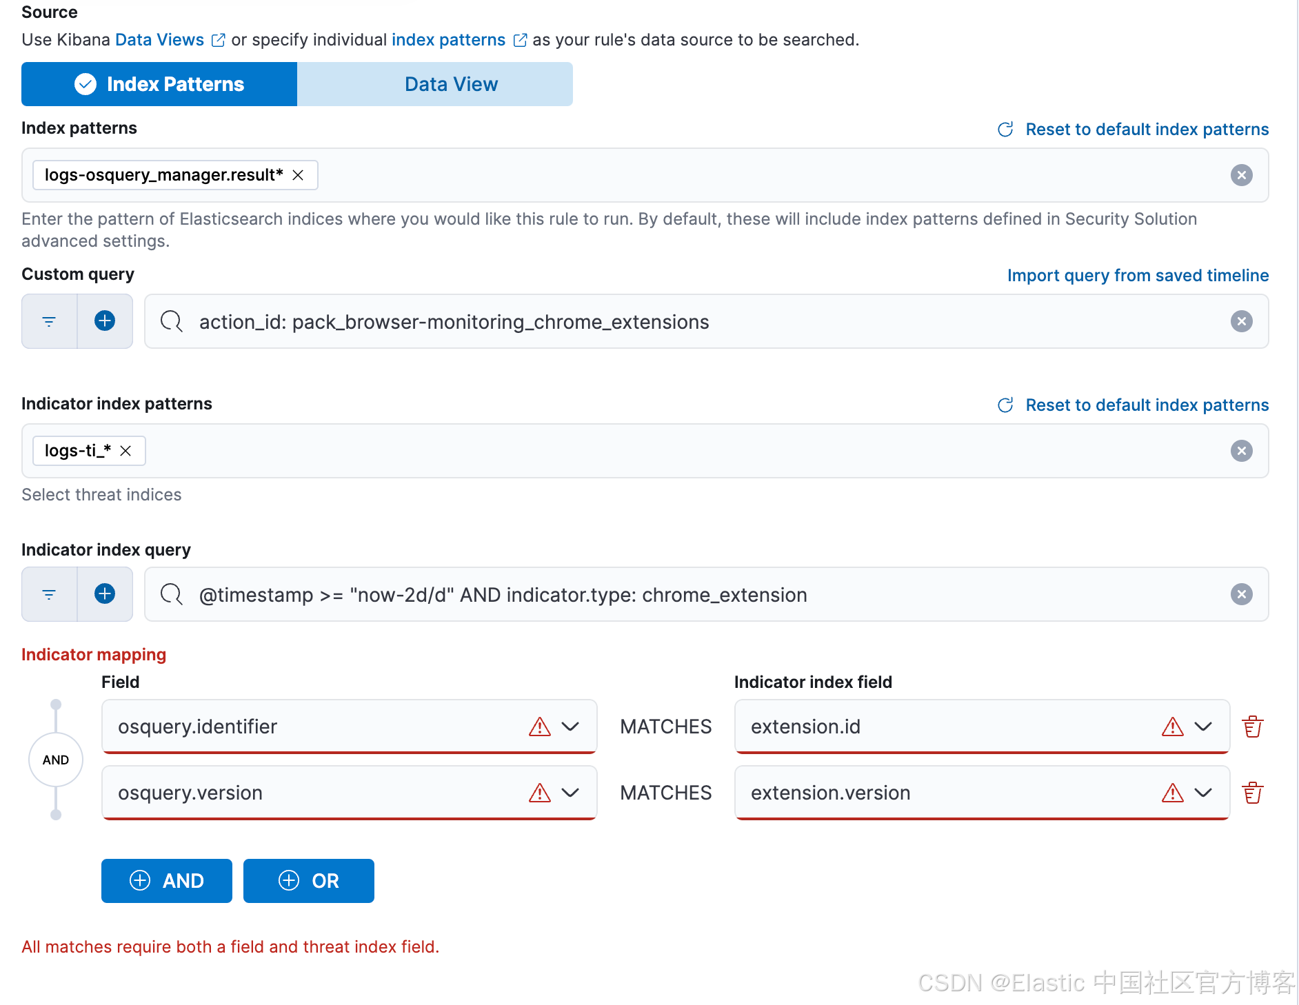Expand the extension.version indicator field dropdown
Image resolution: width=1299 pixels, height=1005 pixels.
(1203, 793)
